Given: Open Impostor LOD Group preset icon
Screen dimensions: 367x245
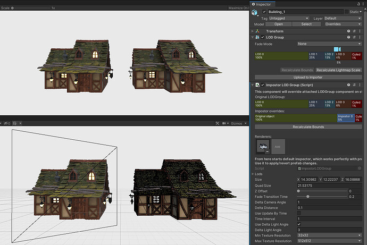Looking at the screenshot, I should point(354,85).
